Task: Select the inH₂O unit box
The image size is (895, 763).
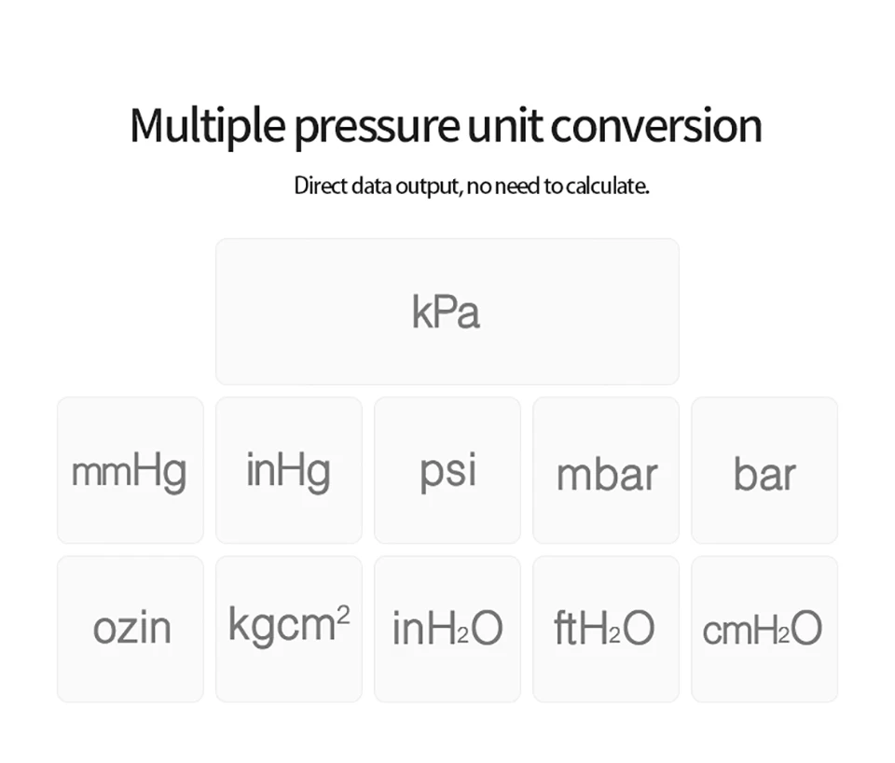Action: point(447,630)
